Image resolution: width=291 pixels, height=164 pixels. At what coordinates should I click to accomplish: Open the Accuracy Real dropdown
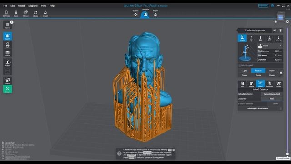pos(272,99)
